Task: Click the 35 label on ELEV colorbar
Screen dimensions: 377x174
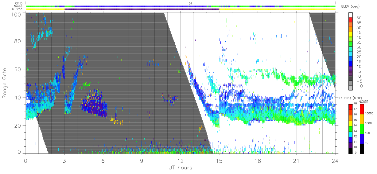Action: (x=360, y=42)
